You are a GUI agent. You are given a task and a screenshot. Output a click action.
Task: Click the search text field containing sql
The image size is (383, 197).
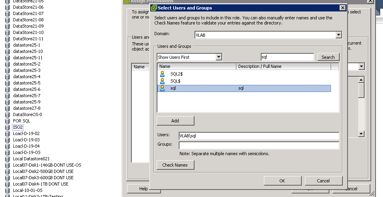pyautogui.click(x=287, y=57)
